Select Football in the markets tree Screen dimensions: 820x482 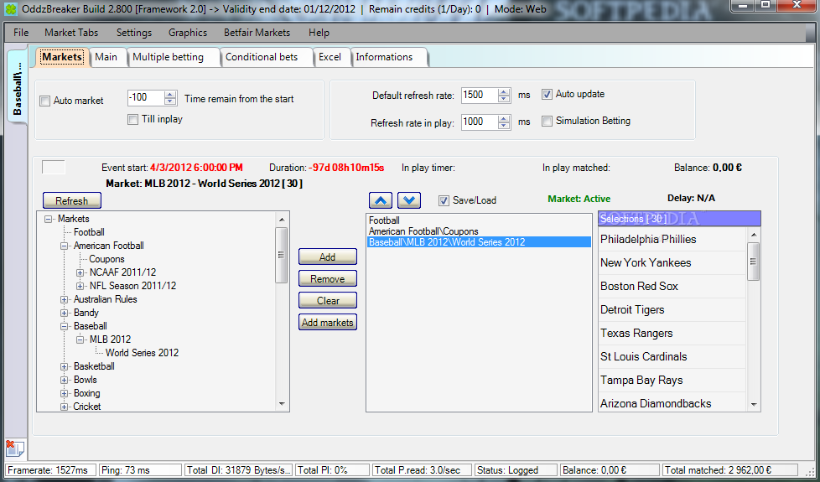[x=89, y=232]
